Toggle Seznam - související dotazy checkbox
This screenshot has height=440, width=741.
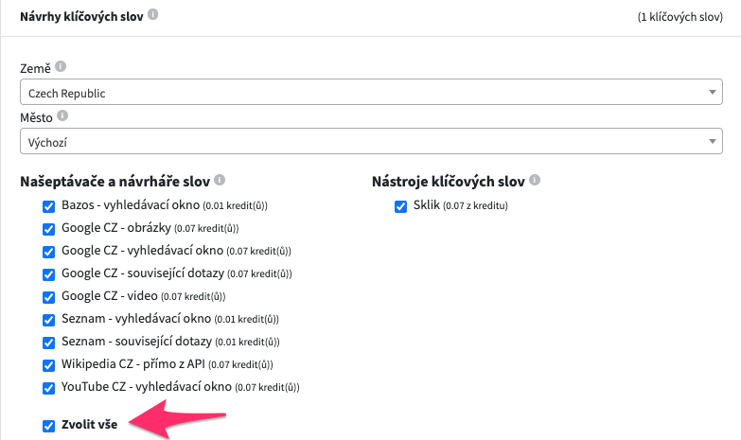click(x=48, y=343)
